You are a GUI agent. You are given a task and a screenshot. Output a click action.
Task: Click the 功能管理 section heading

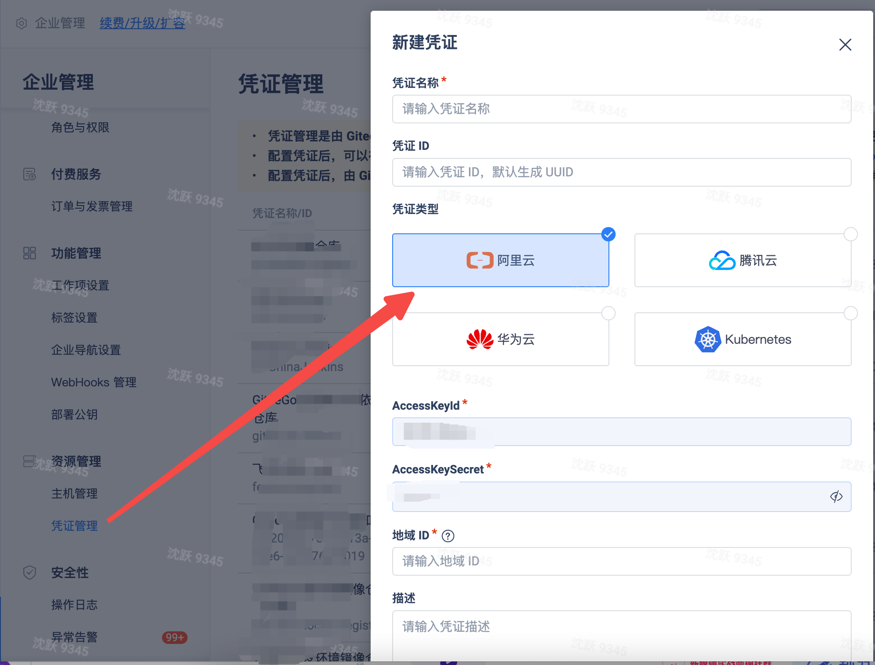[x=76, y=253]
